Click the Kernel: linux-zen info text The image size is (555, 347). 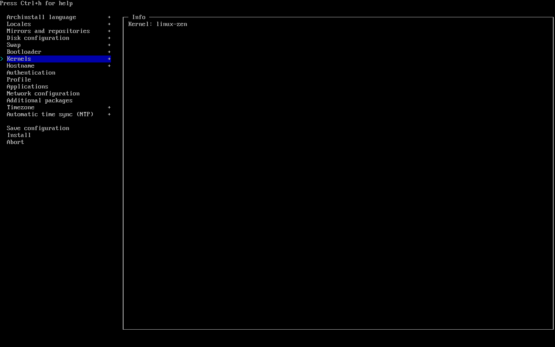coord(157,24)
